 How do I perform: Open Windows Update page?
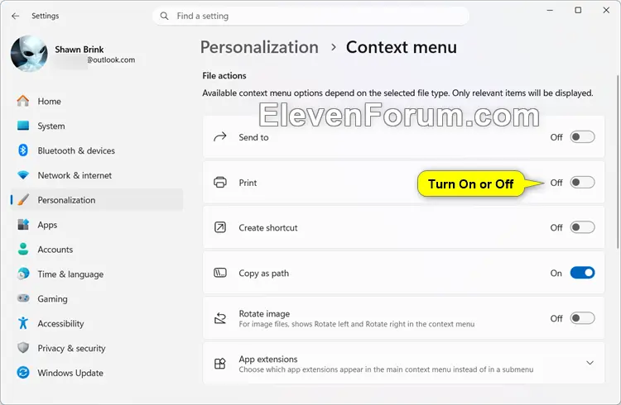point(97,373)
